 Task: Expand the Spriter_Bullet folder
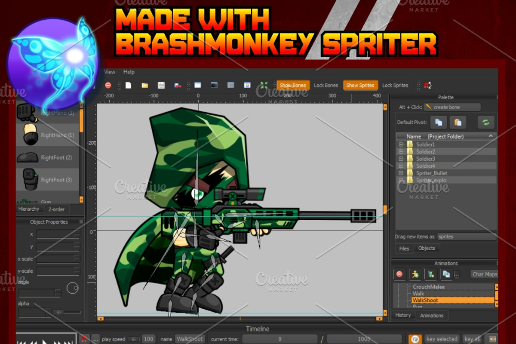click(401, 173)
